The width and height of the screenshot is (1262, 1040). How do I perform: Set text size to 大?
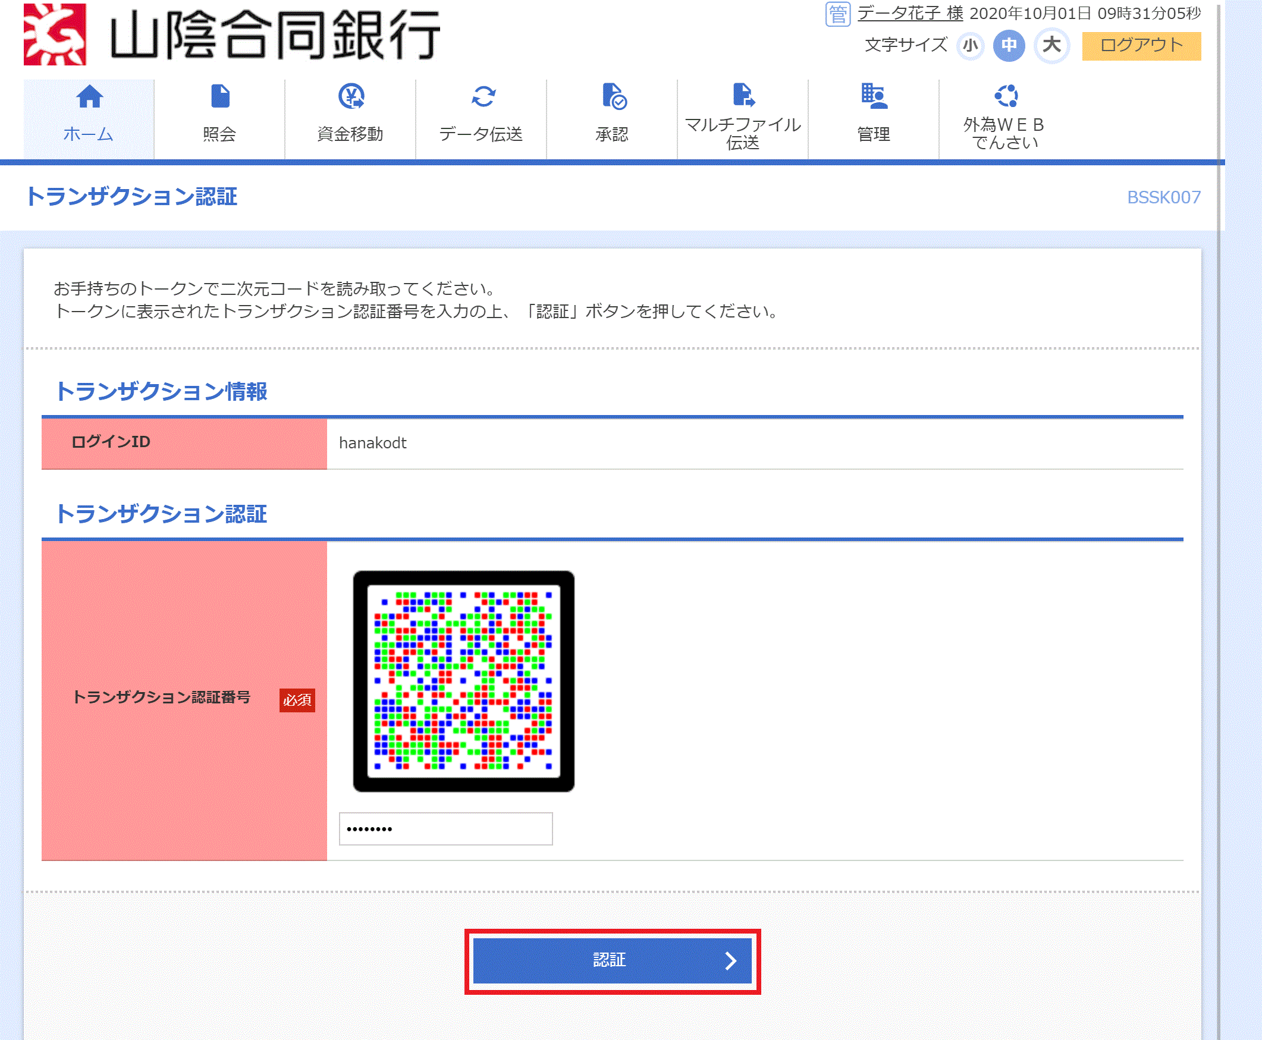point(1051,46)
